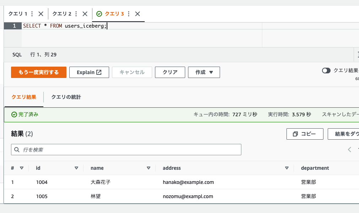Image resolution: width=359 pixels, height=213 pixels.
Task: Select cell id 1004
Action: point(42,182)
